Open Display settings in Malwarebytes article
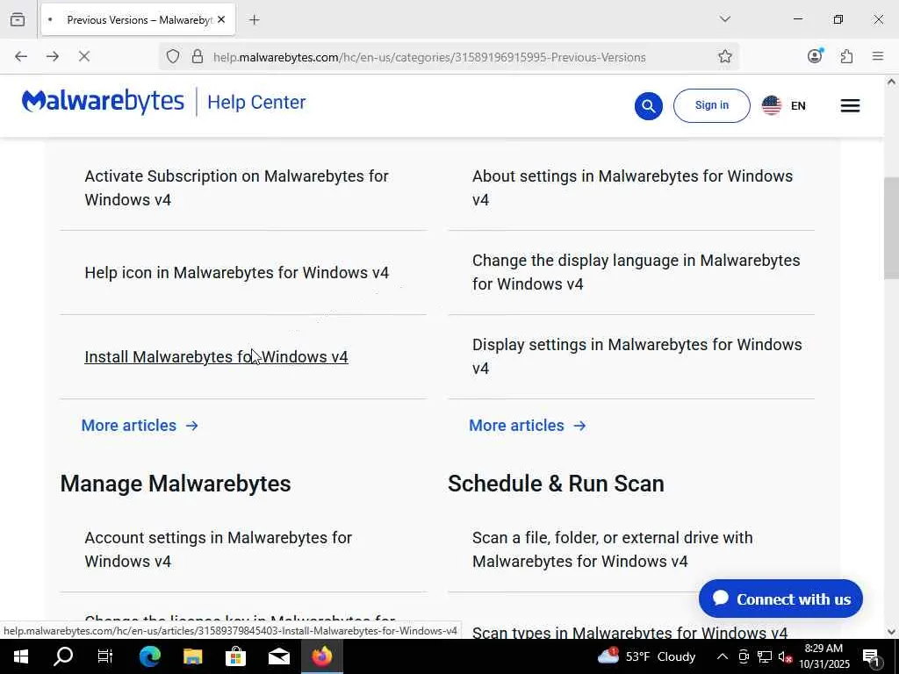The width and height of the screenshot is (899, 674). (637, 356)
